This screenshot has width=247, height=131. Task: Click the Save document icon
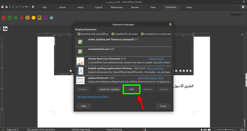tap(13, 7)
